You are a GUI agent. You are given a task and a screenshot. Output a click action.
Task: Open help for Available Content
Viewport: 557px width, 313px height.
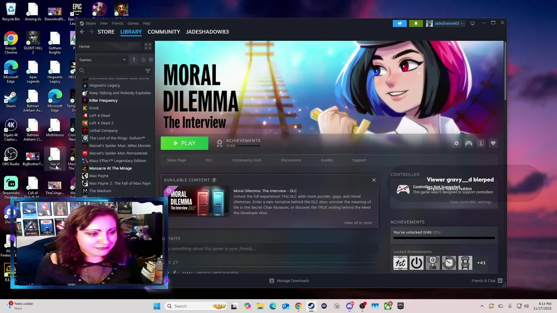click(214, 180)
